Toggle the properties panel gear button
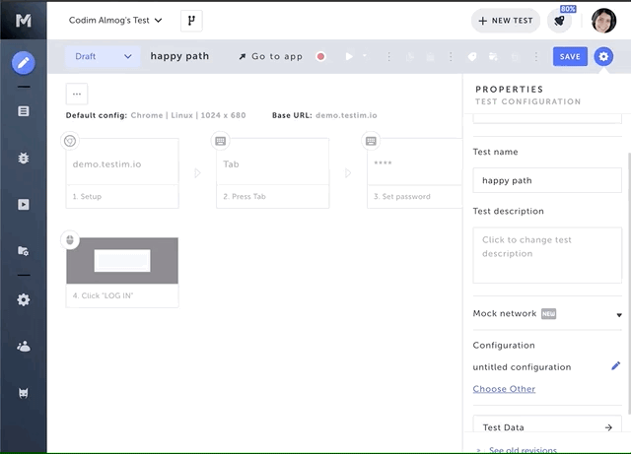Screen dimensions: 631x454 (x=604, y=56)
